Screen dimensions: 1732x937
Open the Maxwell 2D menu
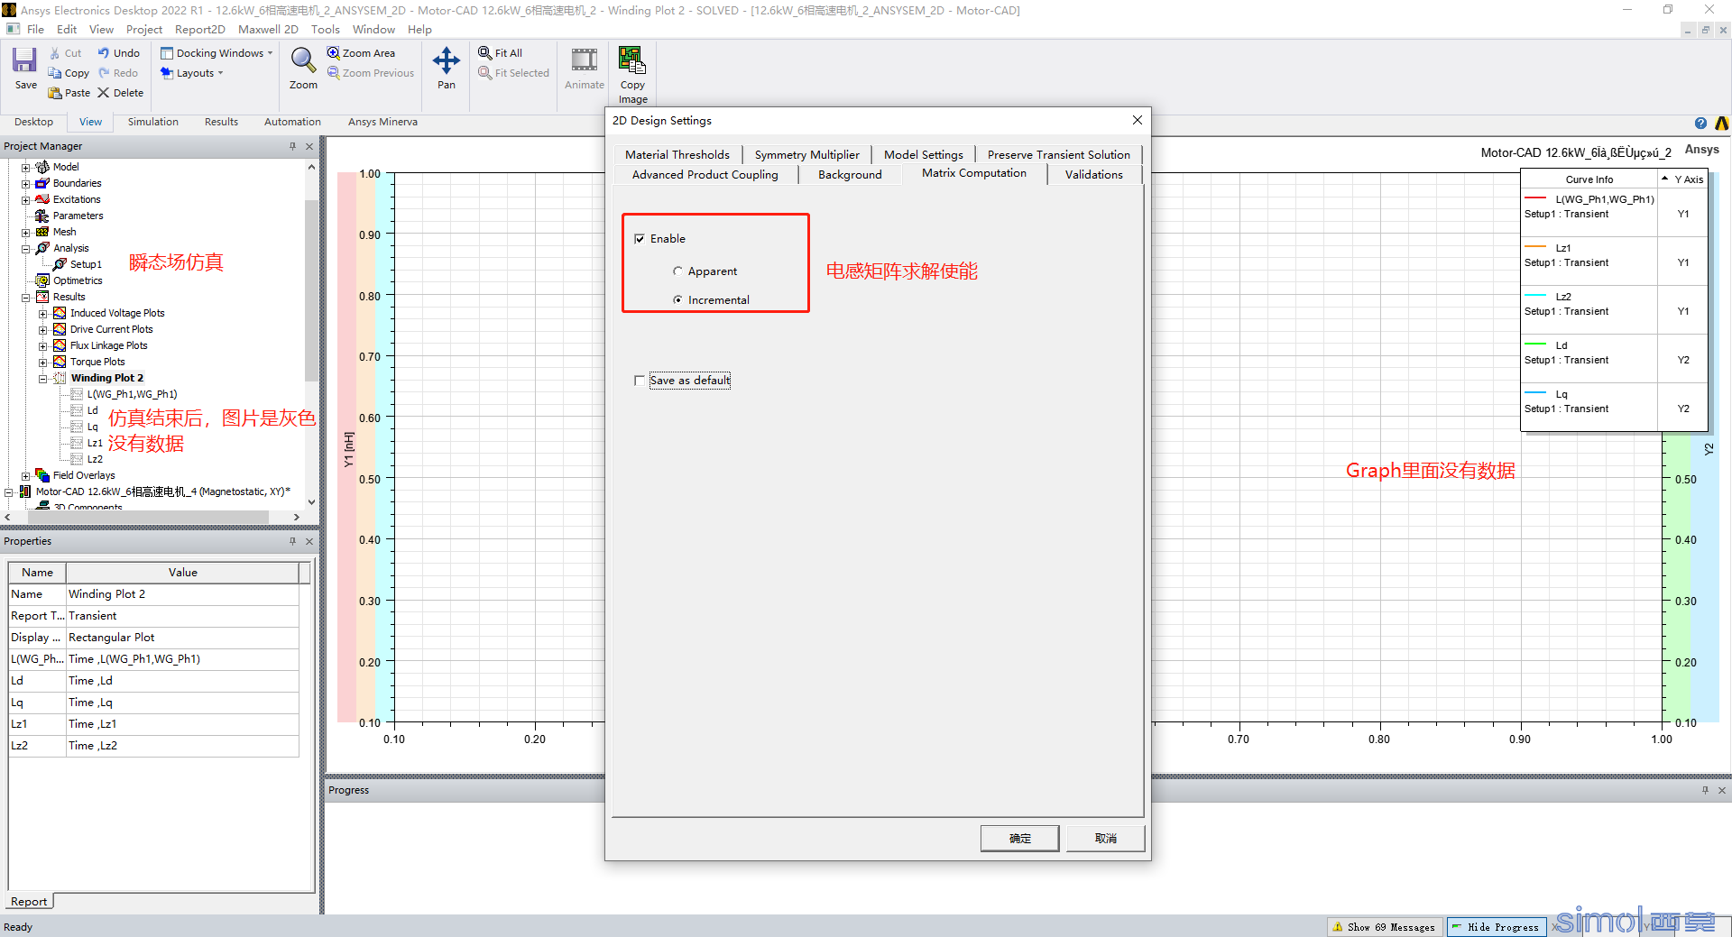pos(268,30)
